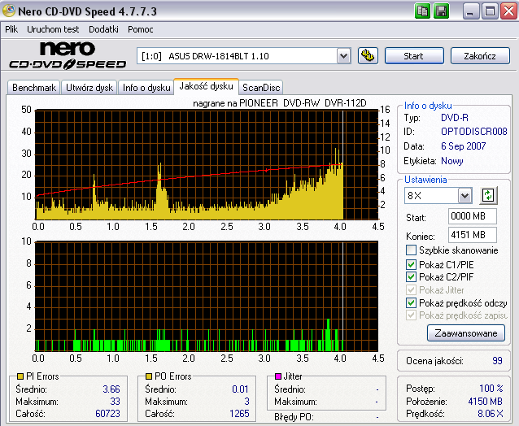519x426 pixels.
Task: Uncheck Pokaż C1/PIE checkbox
Action: click(411, 264)
